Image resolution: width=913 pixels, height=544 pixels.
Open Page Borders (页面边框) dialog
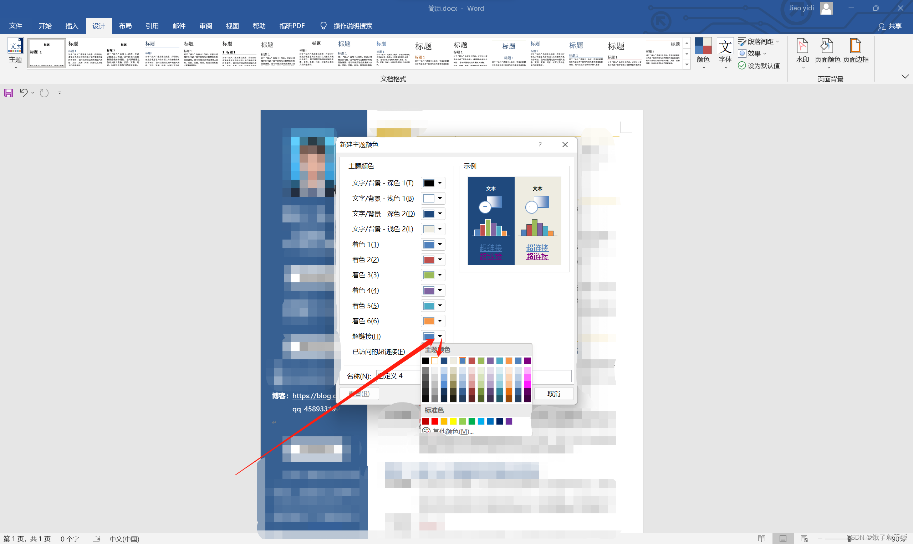855,51
